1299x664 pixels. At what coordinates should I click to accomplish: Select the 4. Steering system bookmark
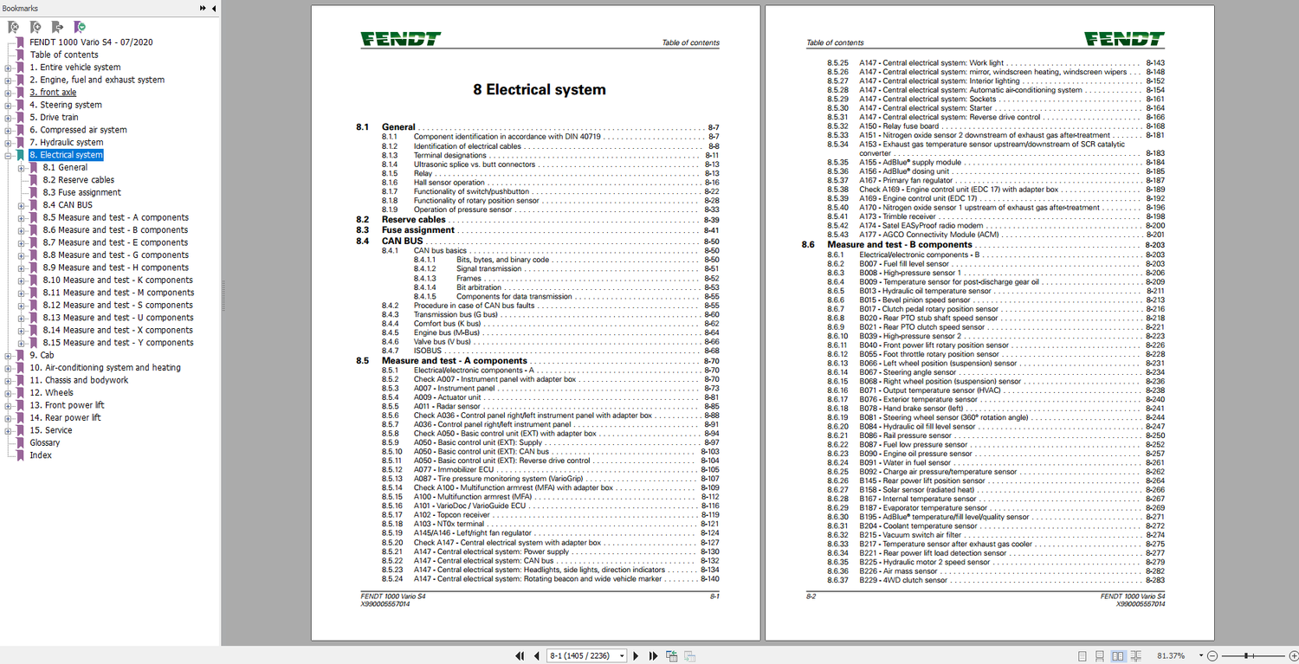[66, 105]
